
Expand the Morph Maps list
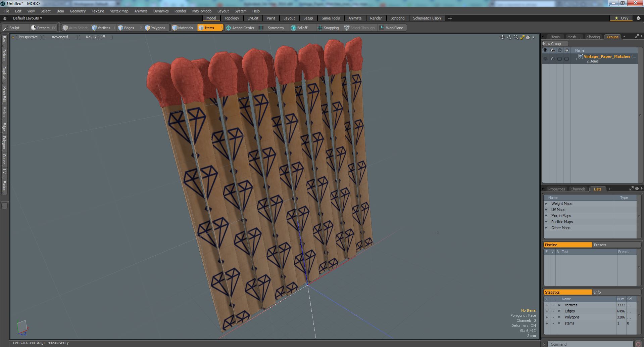click(546, 216)
